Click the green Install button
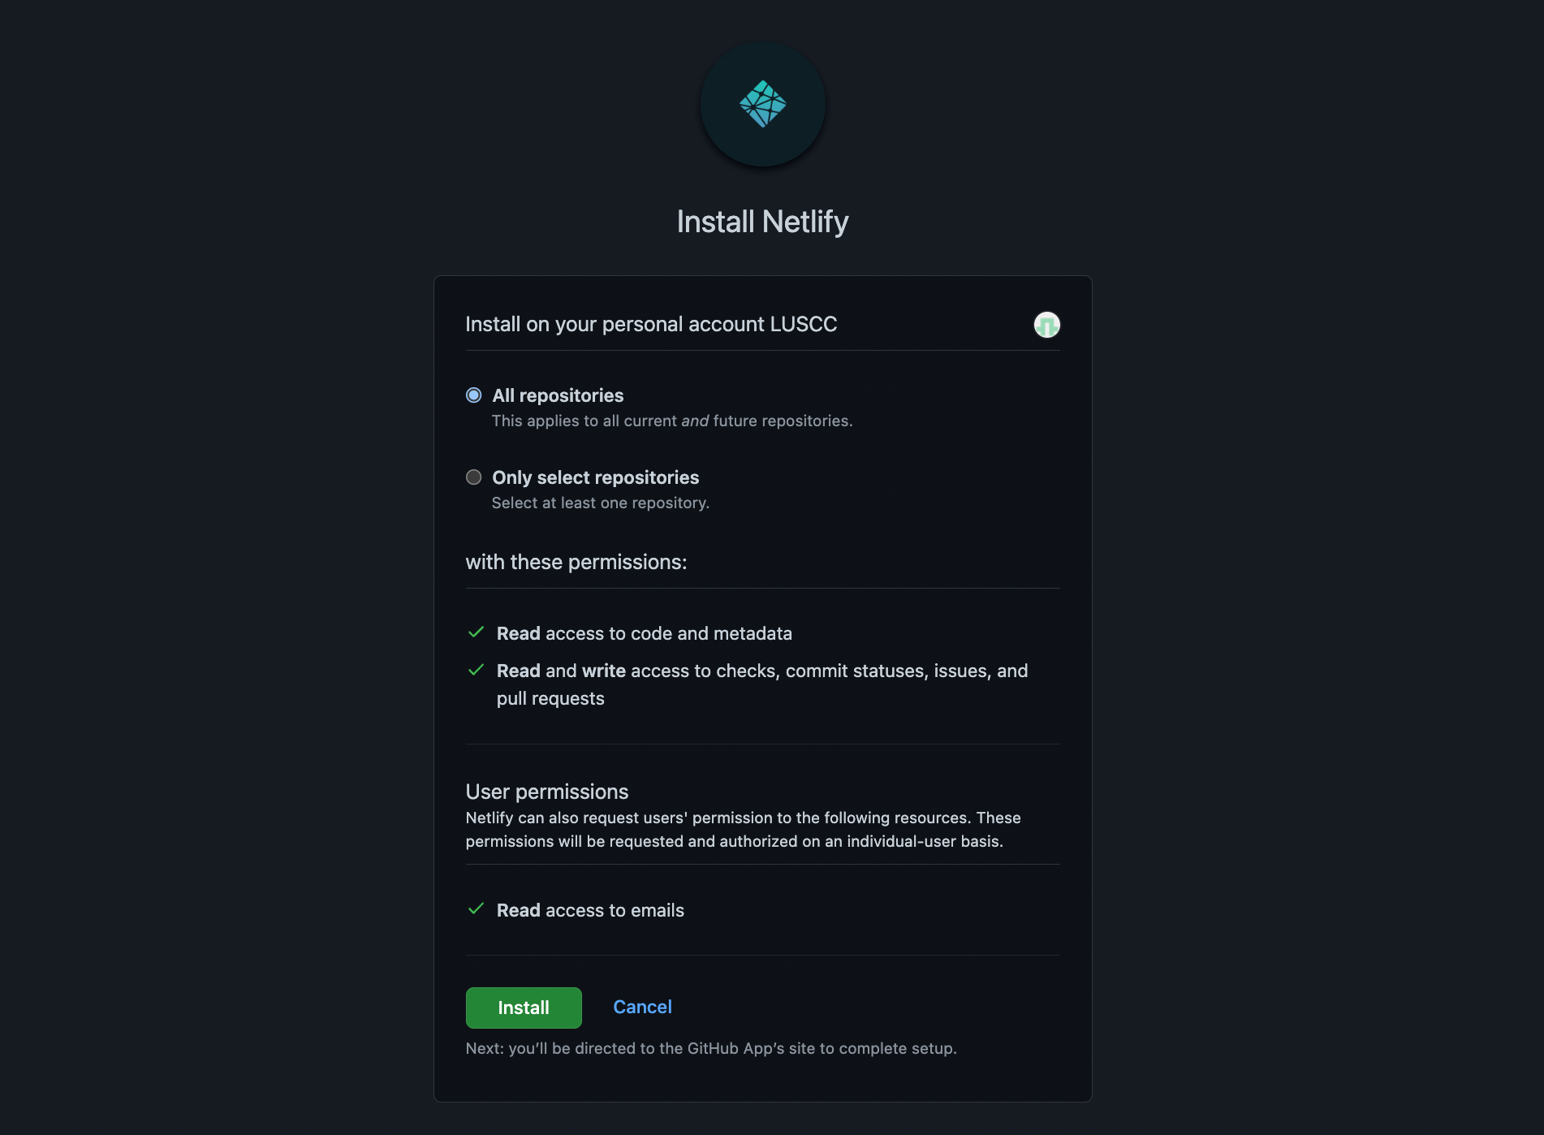1544x1135 pixels. tap(524, 1008)
